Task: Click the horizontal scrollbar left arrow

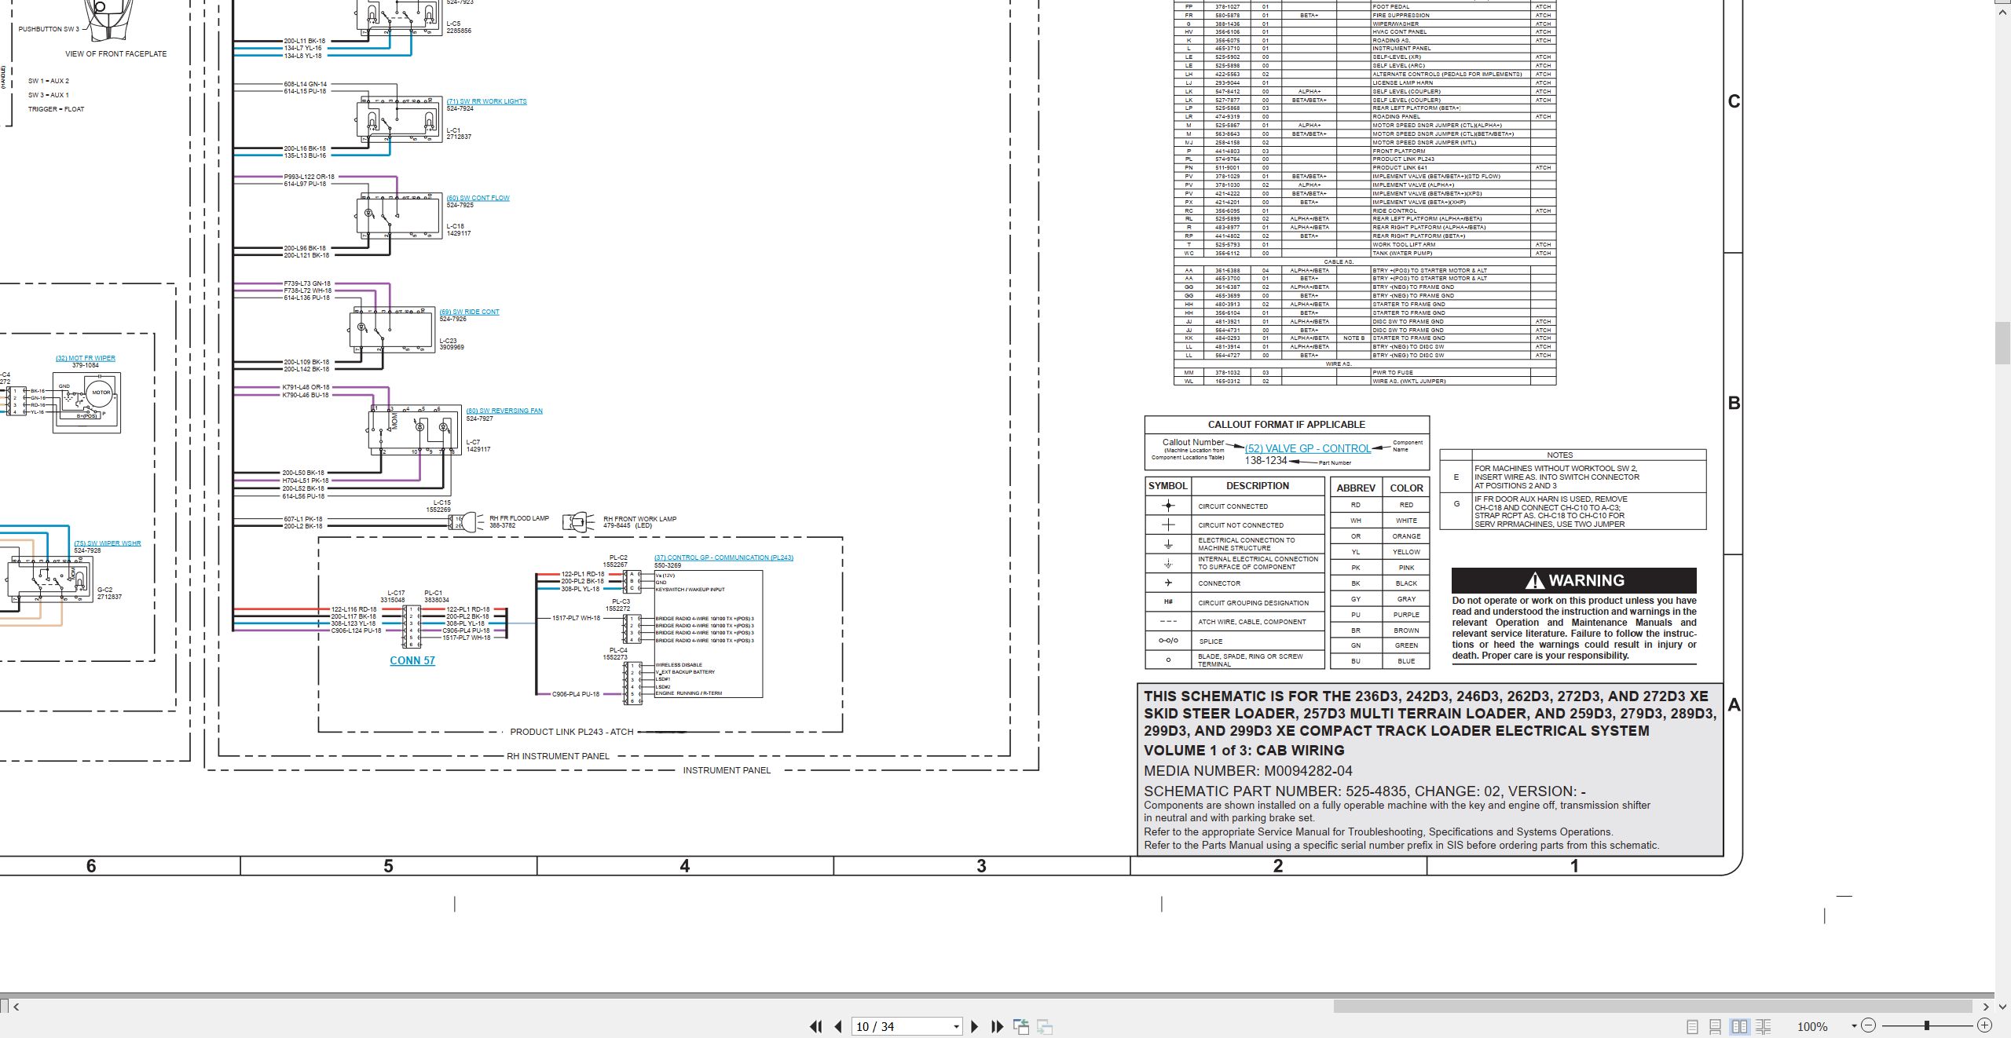Action: [16, 1006]
